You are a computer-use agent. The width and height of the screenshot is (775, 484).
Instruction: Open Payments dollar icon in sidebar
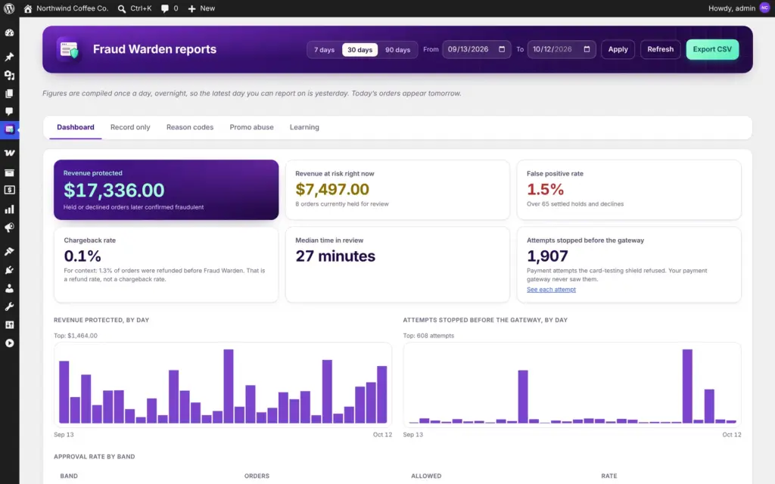[x=9, y=190]
